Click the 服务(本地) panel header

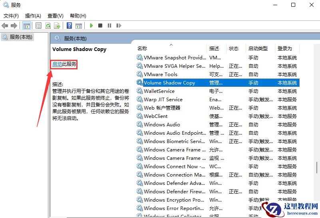(x=75, y=39)
